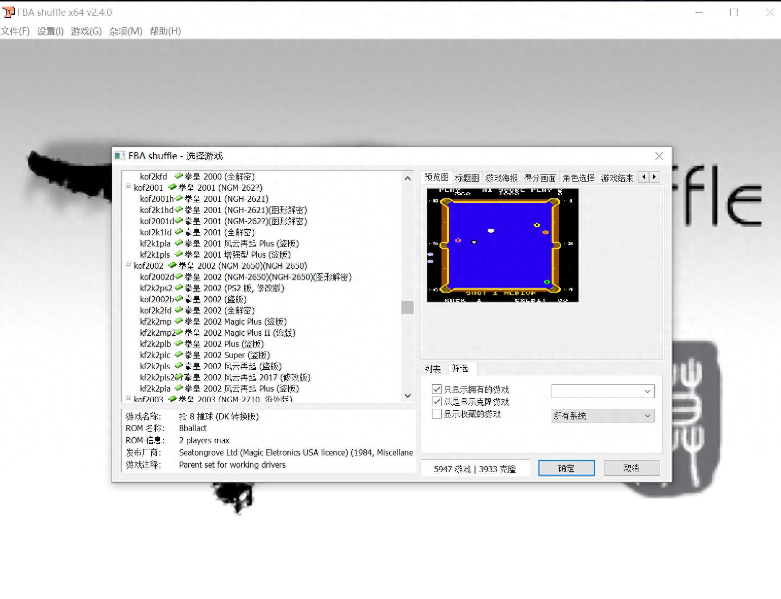Viewport: 781px width, 599px height.
Task: Open the 杂项(M) menu
Action: 126,31
